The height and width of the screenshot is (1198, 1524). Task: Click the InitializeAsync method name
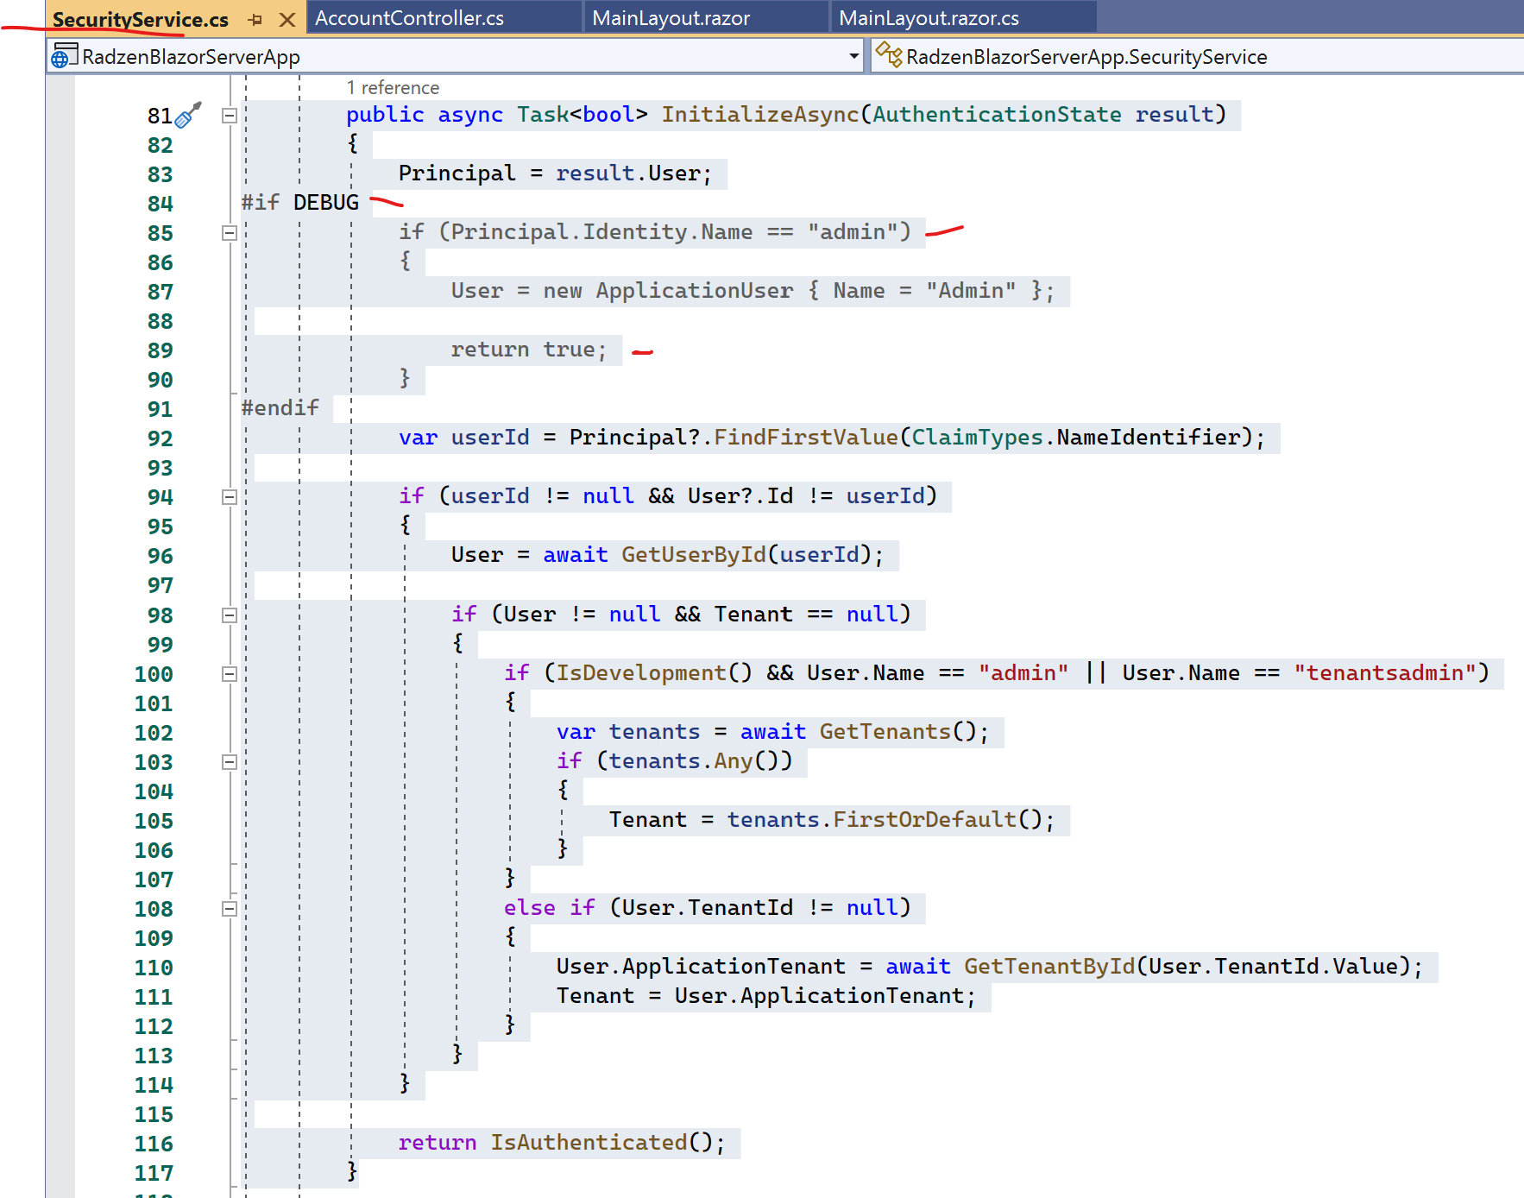coord(760,115)
